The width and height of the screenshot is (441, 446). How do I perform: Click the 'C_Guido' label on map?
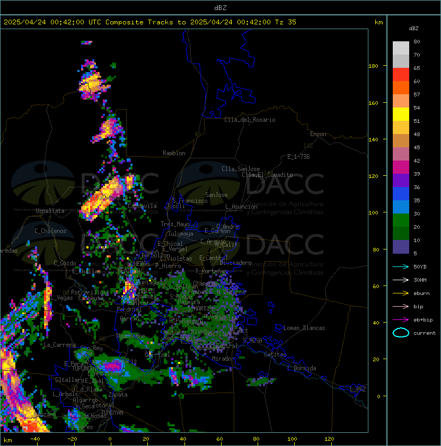[x=65, y=263]
